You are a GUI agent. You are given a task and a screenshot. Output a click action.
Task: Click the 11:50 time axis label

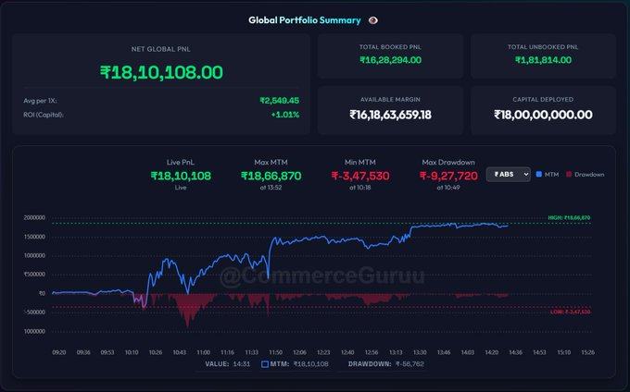point(276,352)
